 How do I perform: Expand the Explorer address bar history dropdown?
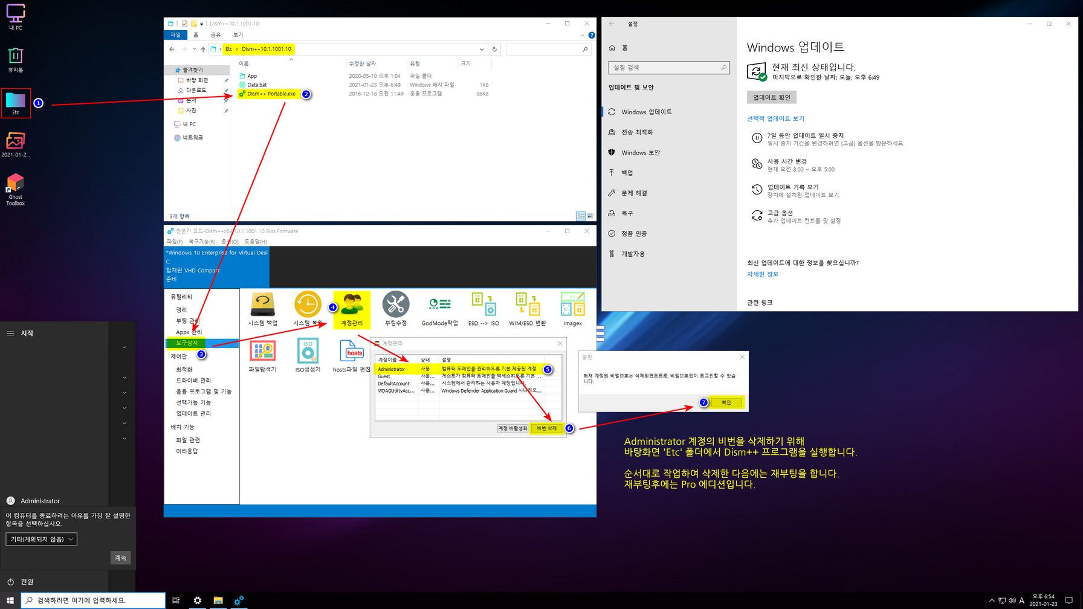[482, 50]
